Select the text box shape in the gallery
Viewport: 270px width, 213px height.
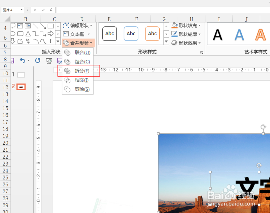click(20, 26)
